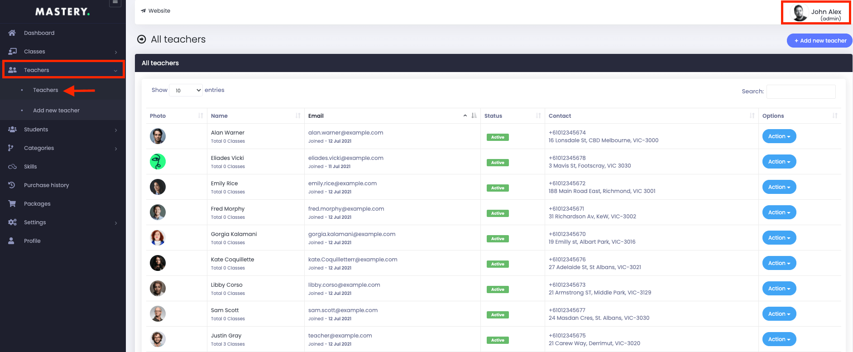
Task: Open Action dropdown for Eliades Vicki
Action: coord(779,162)
